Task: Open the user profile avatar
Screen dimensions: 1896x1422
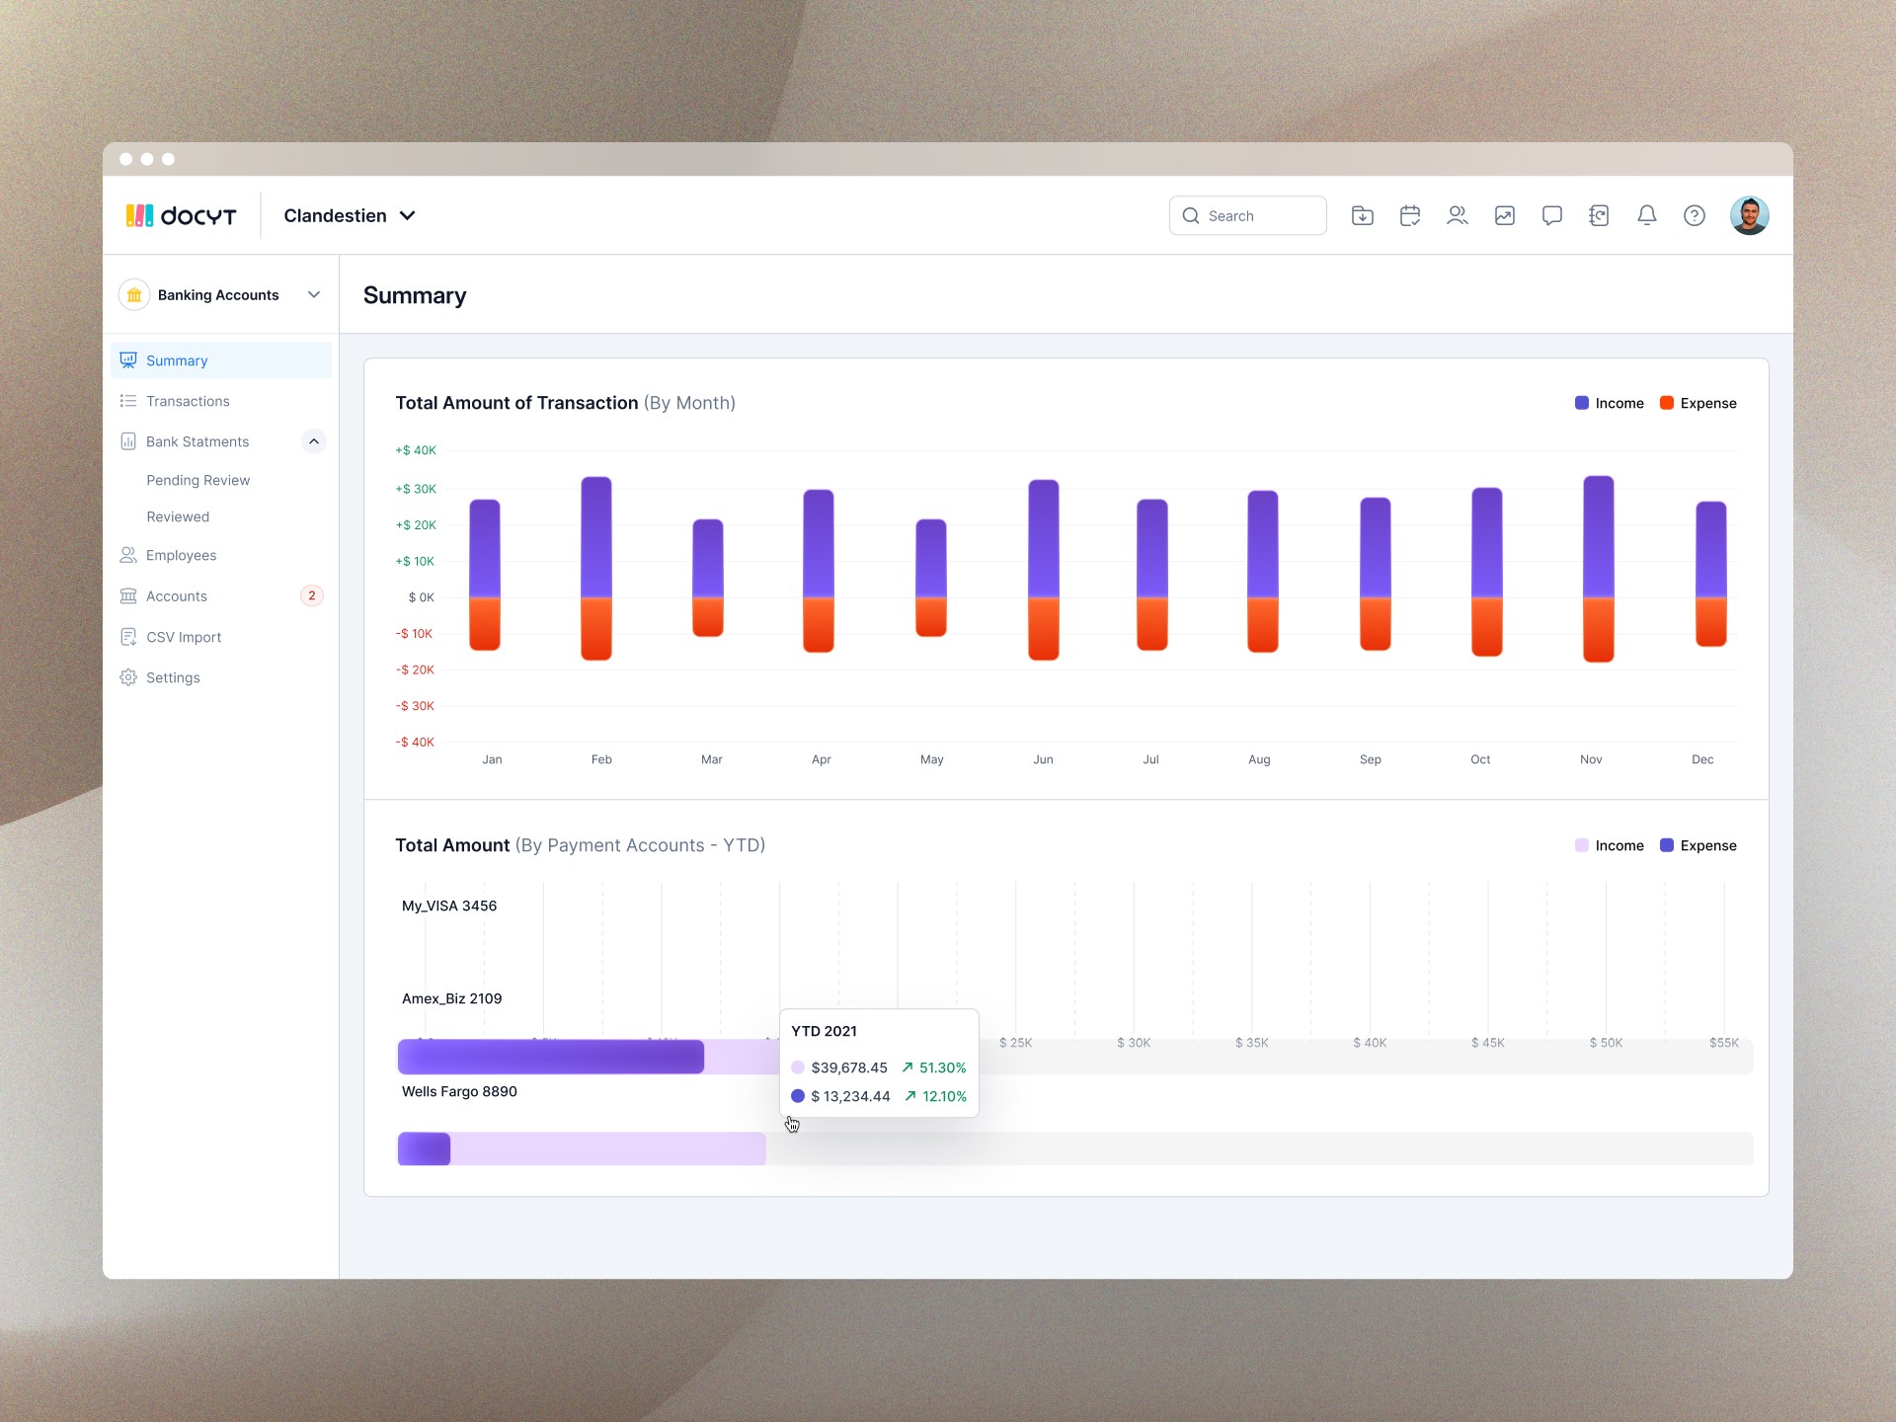Action: (1749, 215)
